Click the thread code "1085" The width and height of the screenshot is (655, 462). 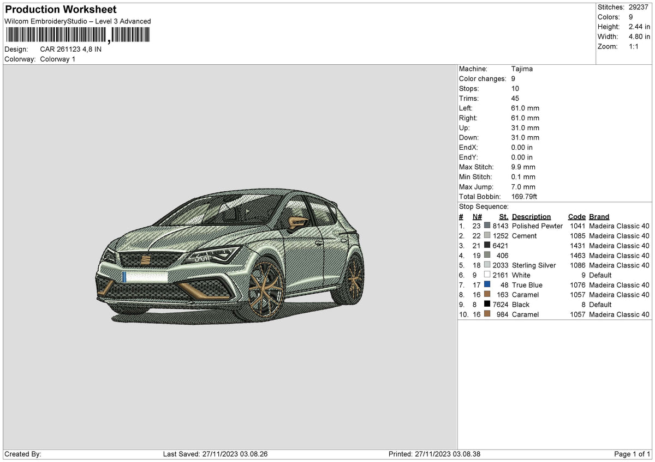click(577, 236)
